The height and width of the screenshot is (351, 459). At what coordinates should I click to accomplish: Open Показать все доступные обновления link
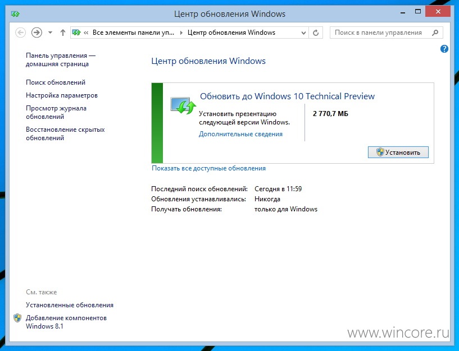209,168
